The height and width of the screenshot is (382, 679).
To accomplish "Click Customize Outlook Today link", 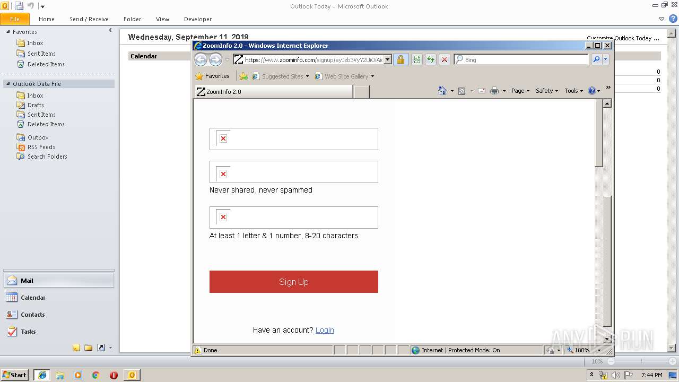I will [623, 38].
